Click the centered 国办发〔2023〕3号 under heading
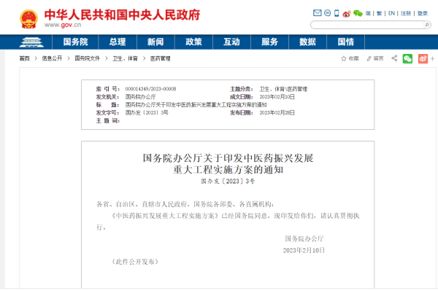 tap(228, 182)
